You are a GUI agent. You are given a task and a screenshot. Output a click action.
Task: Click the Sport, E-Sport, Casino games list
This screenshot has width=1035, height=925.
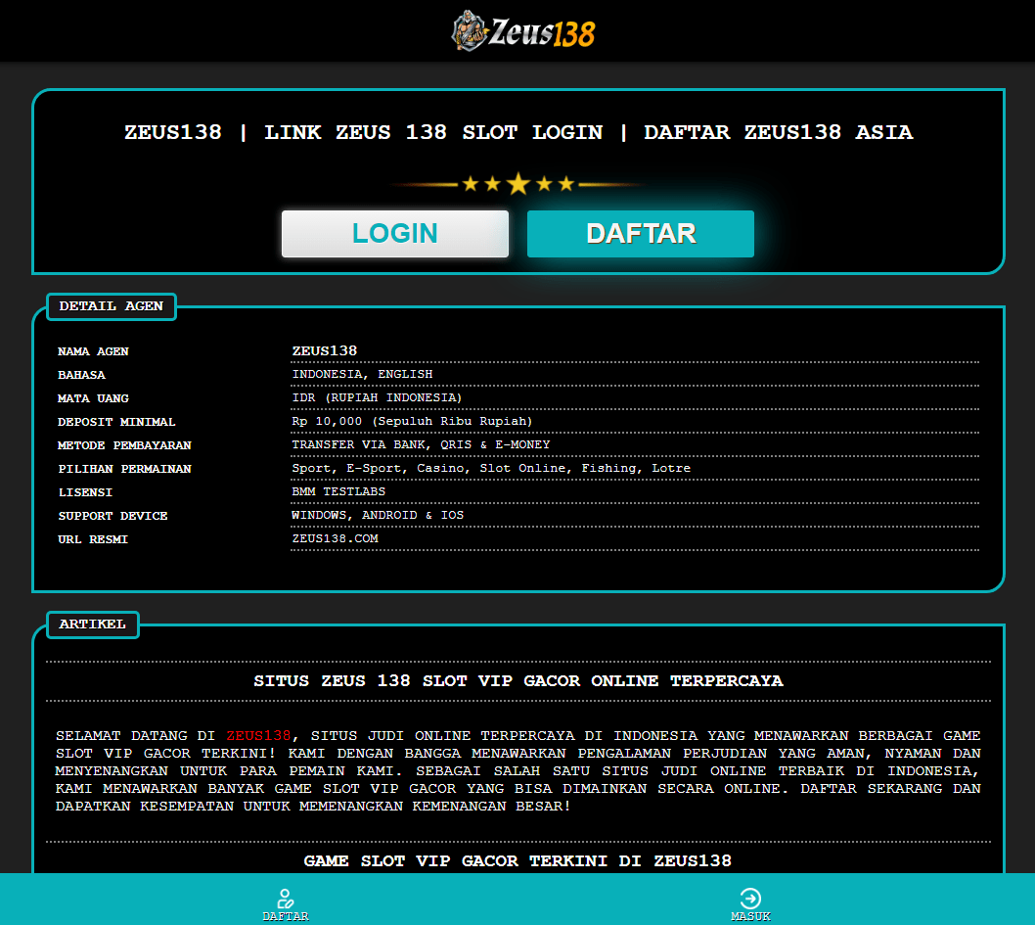(x=490, y=468)
